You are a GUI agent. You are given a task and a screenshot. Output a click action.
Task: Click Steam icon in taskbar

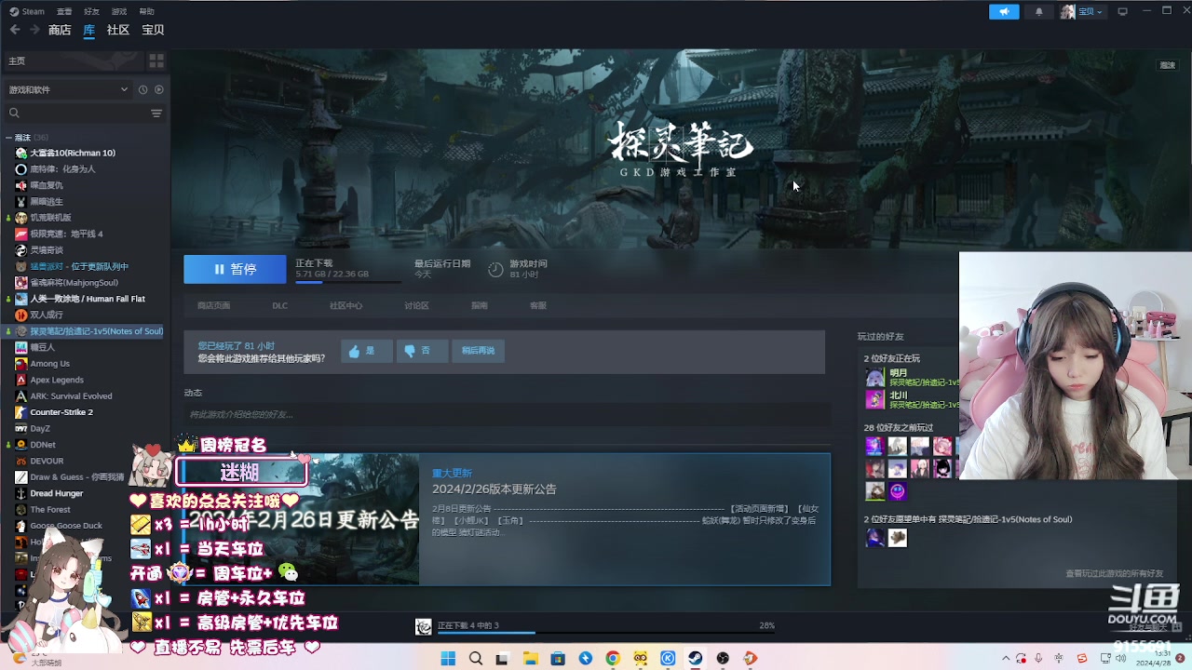point(695,658)
